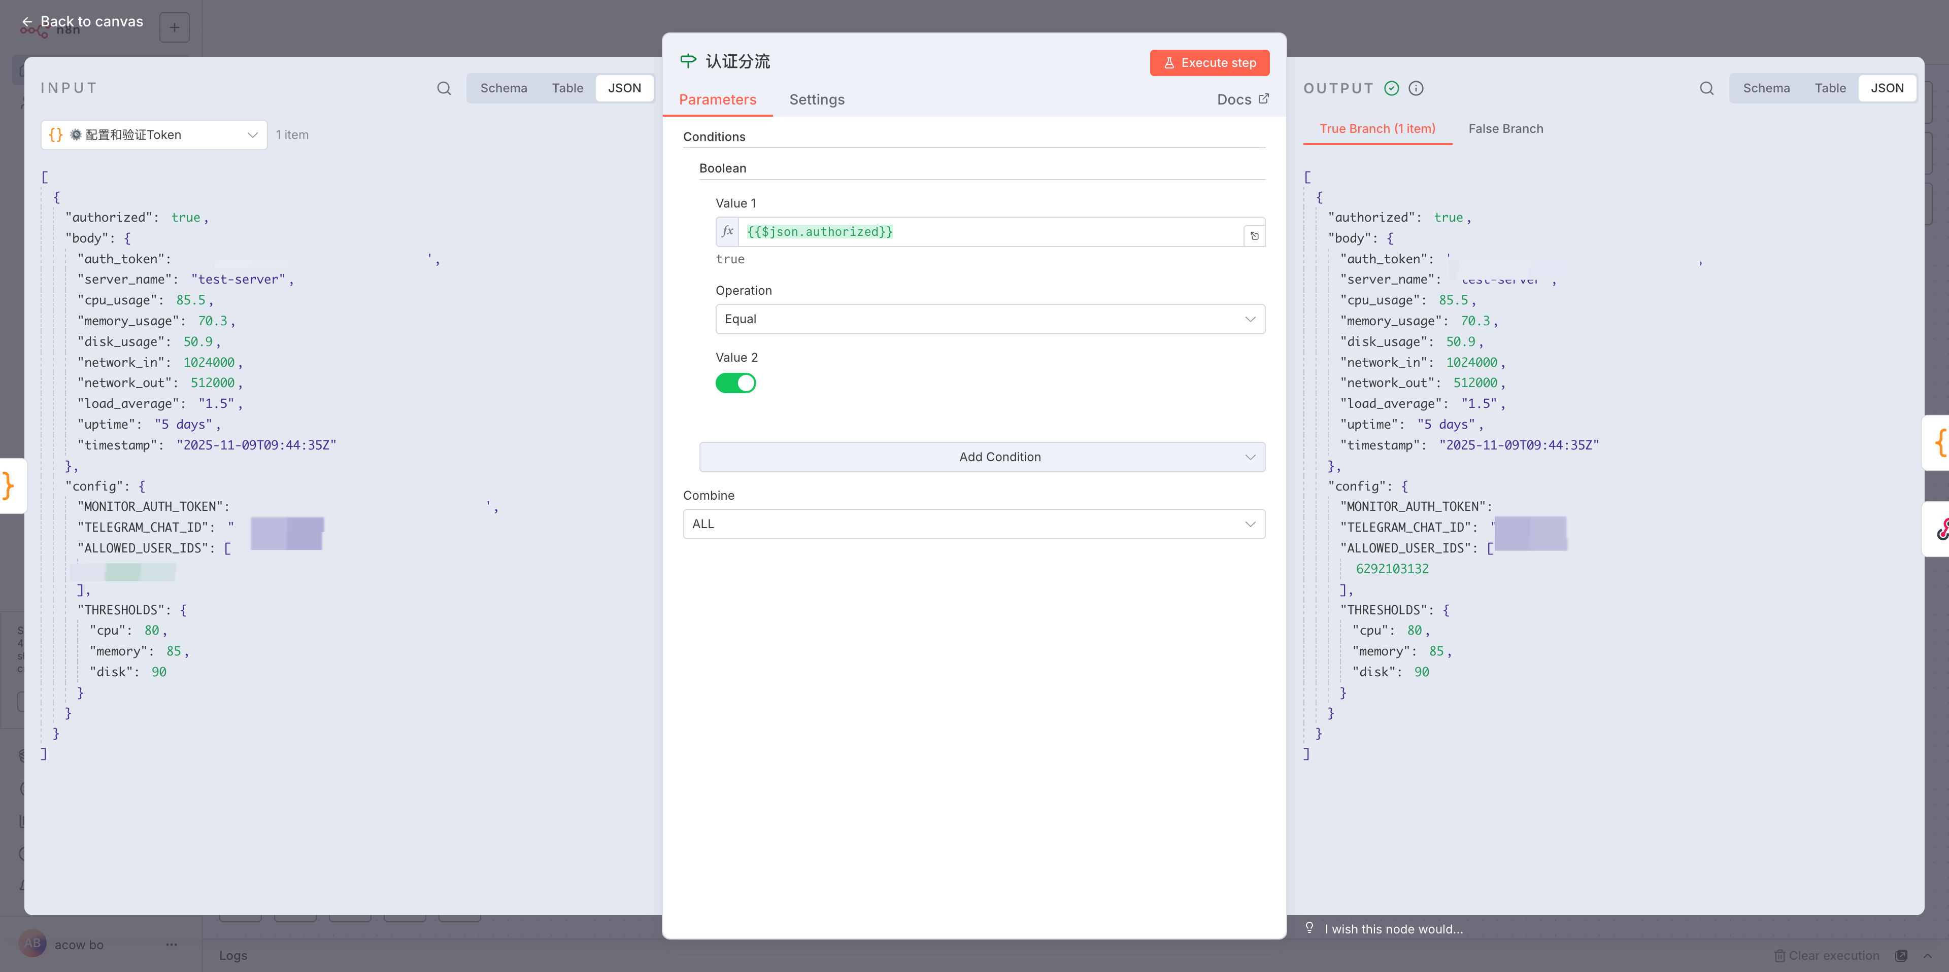Click the search icon in the OUTPUT panel
Image resolution: width=1949 pixels, height=972 pixels.
(x=1706, y=88)
